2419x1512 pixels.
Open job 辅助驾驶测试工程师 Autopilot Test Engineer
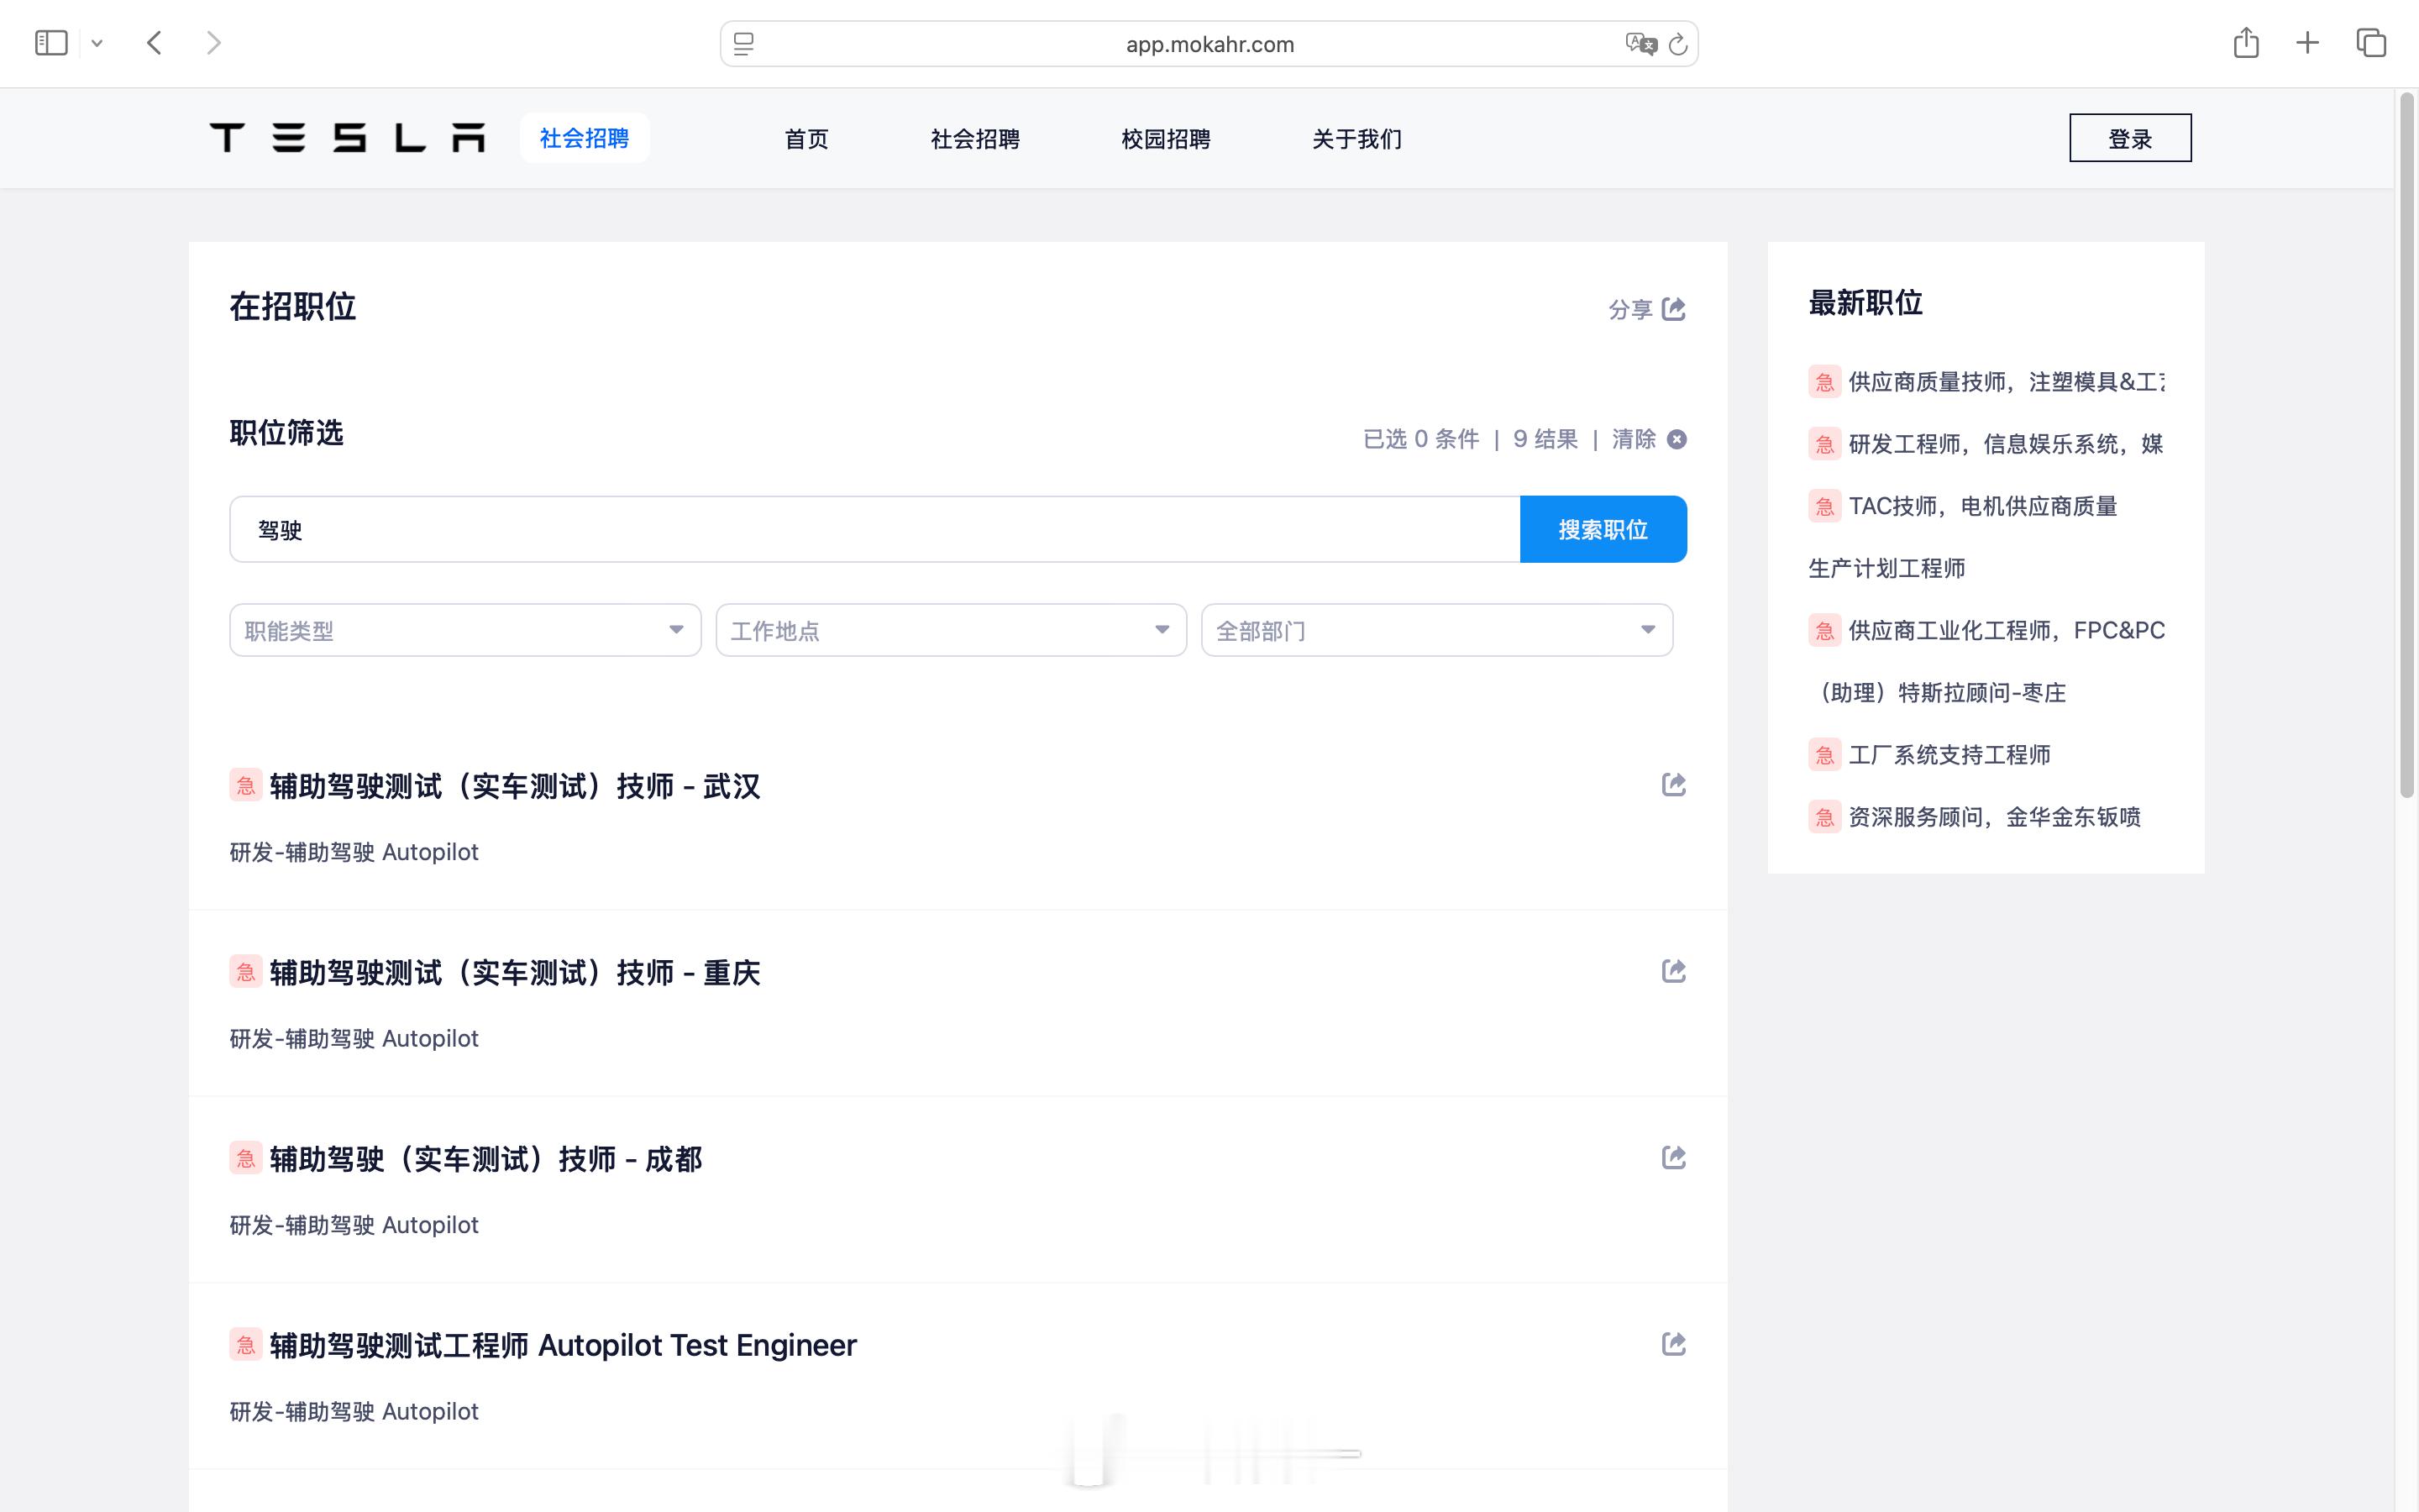(563, 1345)
